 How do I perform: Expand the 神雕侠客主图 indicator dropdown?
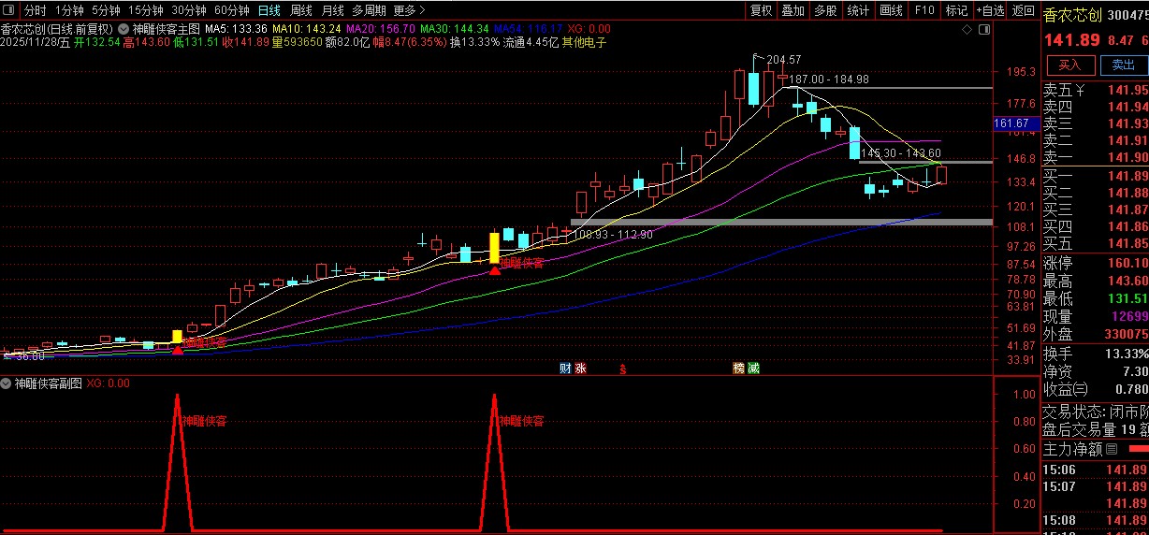coord(124,29)
